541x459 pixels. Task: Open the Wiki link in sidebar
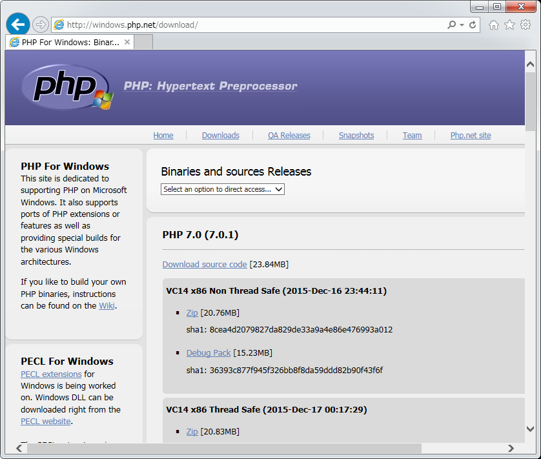coord(107,306)
